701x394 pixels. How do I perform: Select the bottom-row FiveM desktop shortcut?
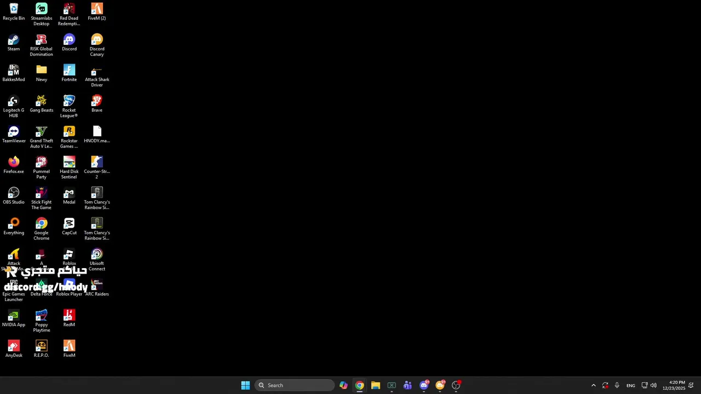click(x=69, y=349)
